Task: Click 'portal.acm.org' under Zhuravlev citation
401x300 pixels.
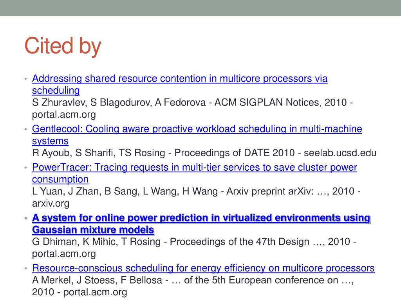Action: tap(64, 115)
